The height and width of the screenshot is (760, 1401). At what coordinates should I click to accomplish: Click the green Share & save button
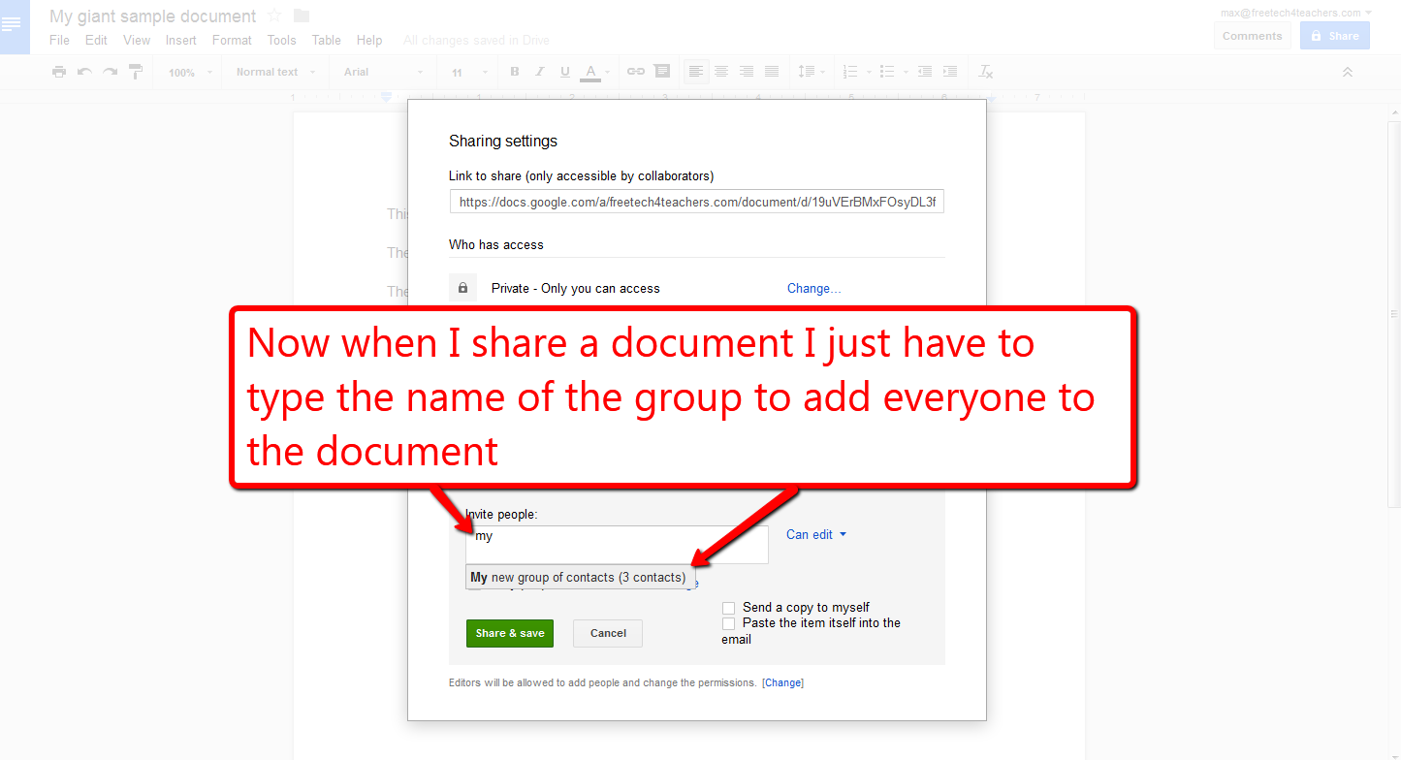pos(510,633)
